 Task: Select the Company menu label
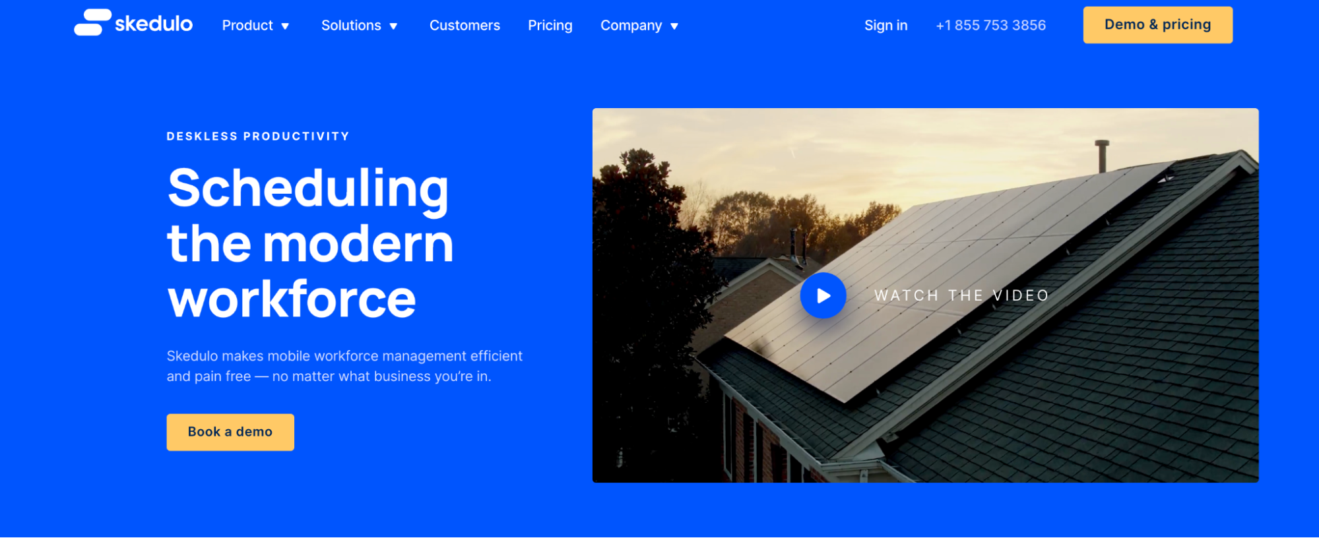631,26
